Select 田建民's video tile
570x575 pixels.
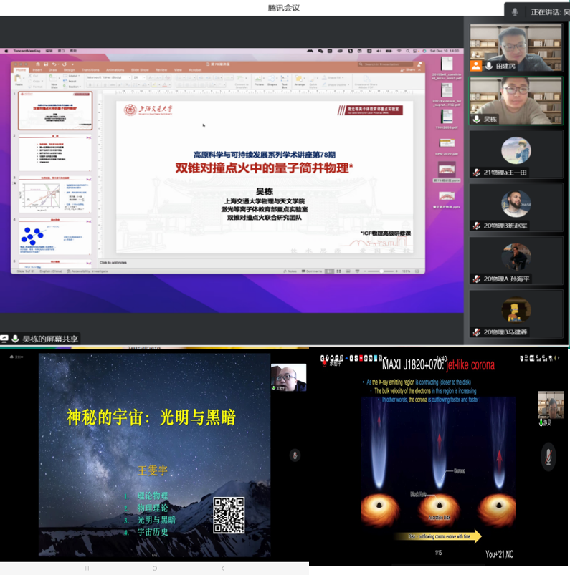coord(516,47)
